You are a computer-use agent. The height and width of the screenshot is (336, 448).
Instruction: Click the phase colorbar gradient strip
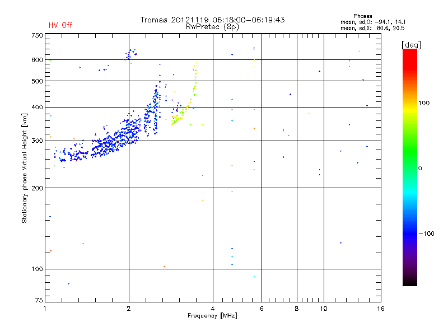point(410,167)
